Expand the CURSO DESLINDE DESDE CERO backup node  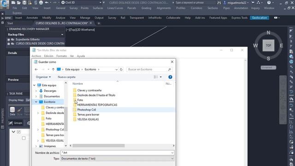9,44
